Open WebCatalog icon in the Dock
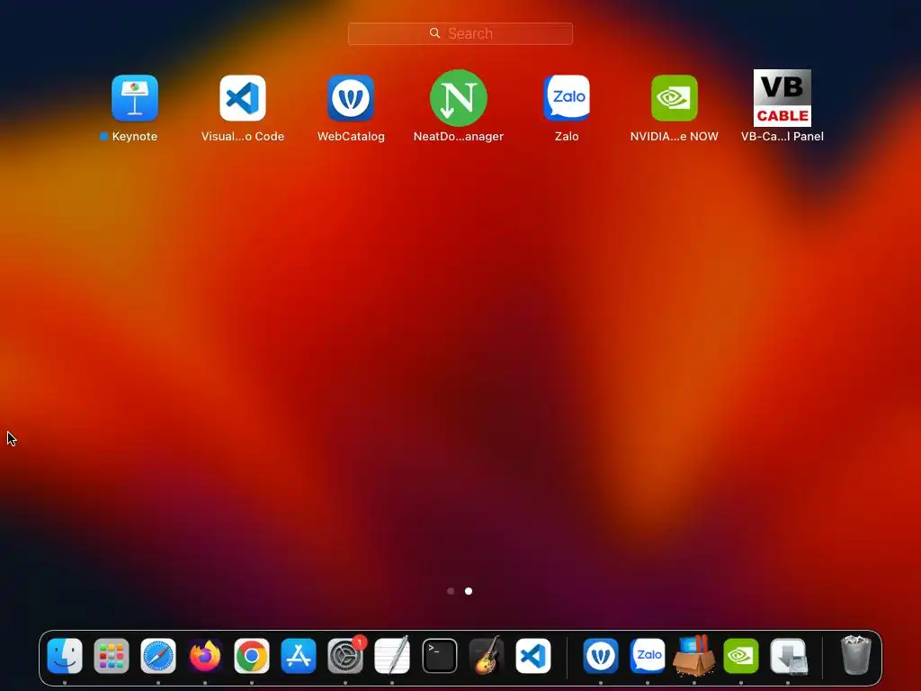921x691 pixels. pos(600,656)
